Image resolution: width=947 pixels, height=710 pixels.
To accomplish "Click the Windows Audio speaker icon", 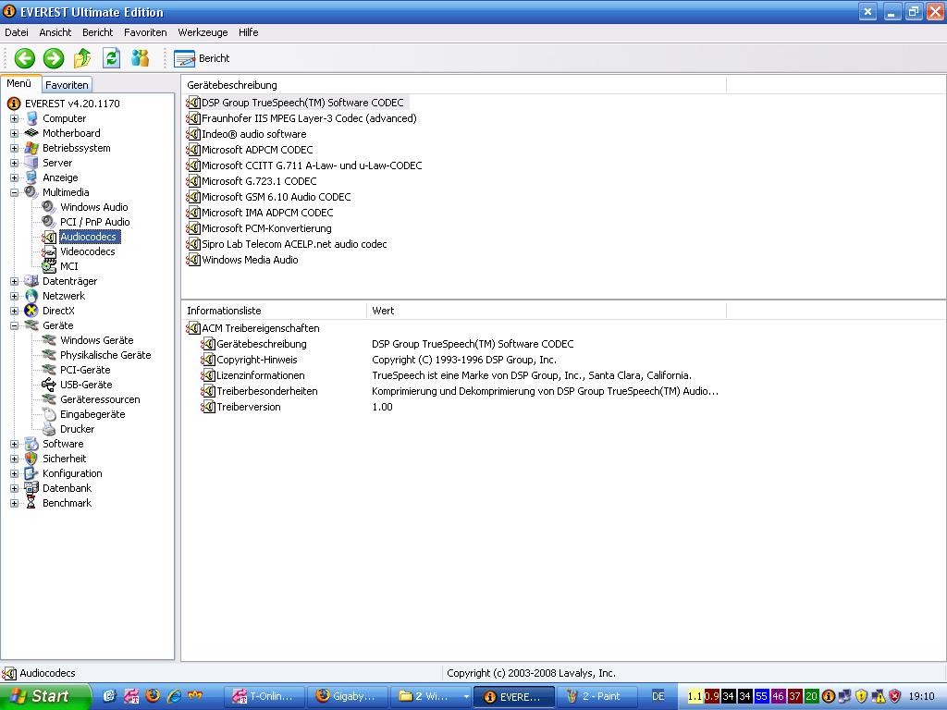I will [x=49, y=207].
